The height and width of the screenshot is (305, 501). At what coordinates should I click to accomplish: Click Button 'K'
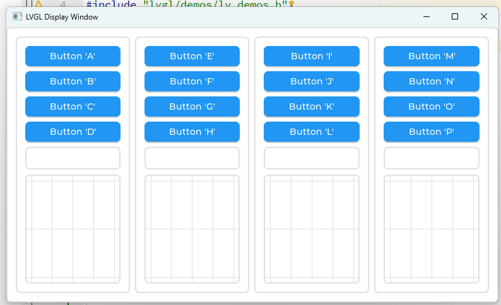(311, 106)
